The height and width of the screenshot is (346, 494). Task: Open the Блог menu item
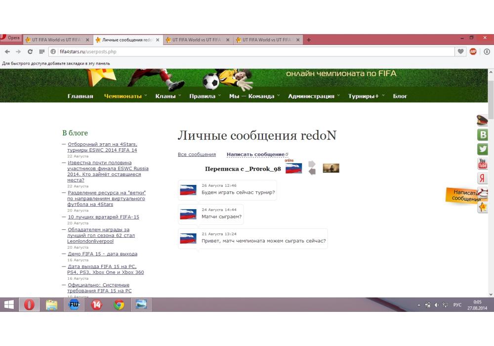pos(400,96)
